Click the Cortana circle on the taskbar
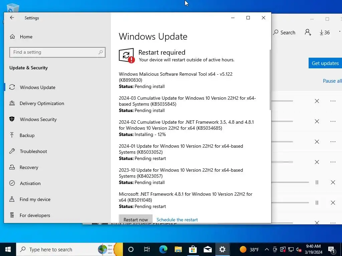This screenshot has width=342, height=256. point(131,249)
